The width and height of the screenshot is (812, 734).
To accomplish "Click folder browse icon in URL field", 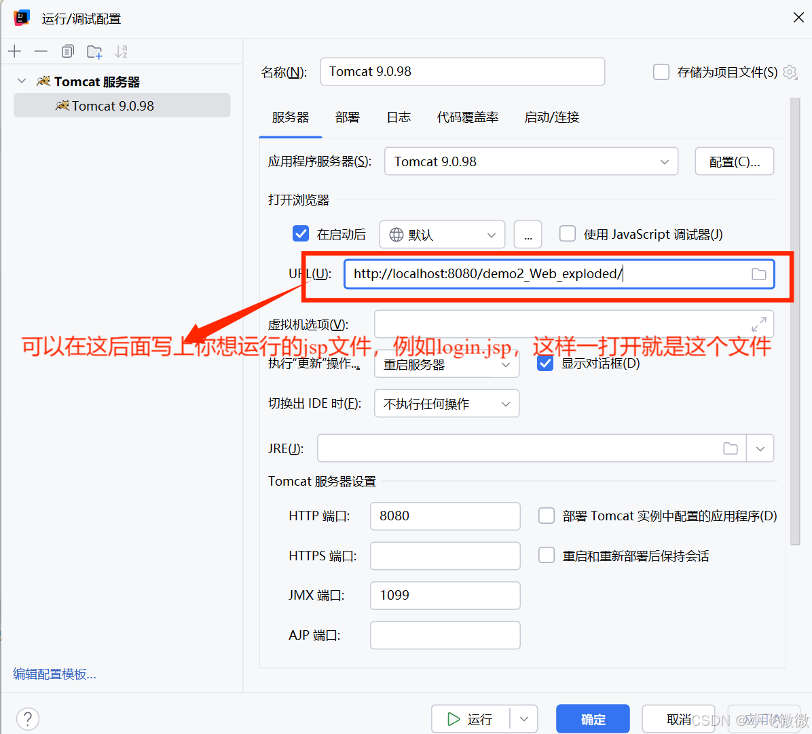I will click(x=758, y=273).
